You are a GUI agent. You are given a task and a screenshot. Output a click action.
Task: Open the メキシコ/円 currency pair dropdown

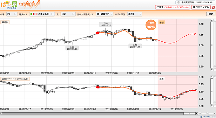pos(42,14)
